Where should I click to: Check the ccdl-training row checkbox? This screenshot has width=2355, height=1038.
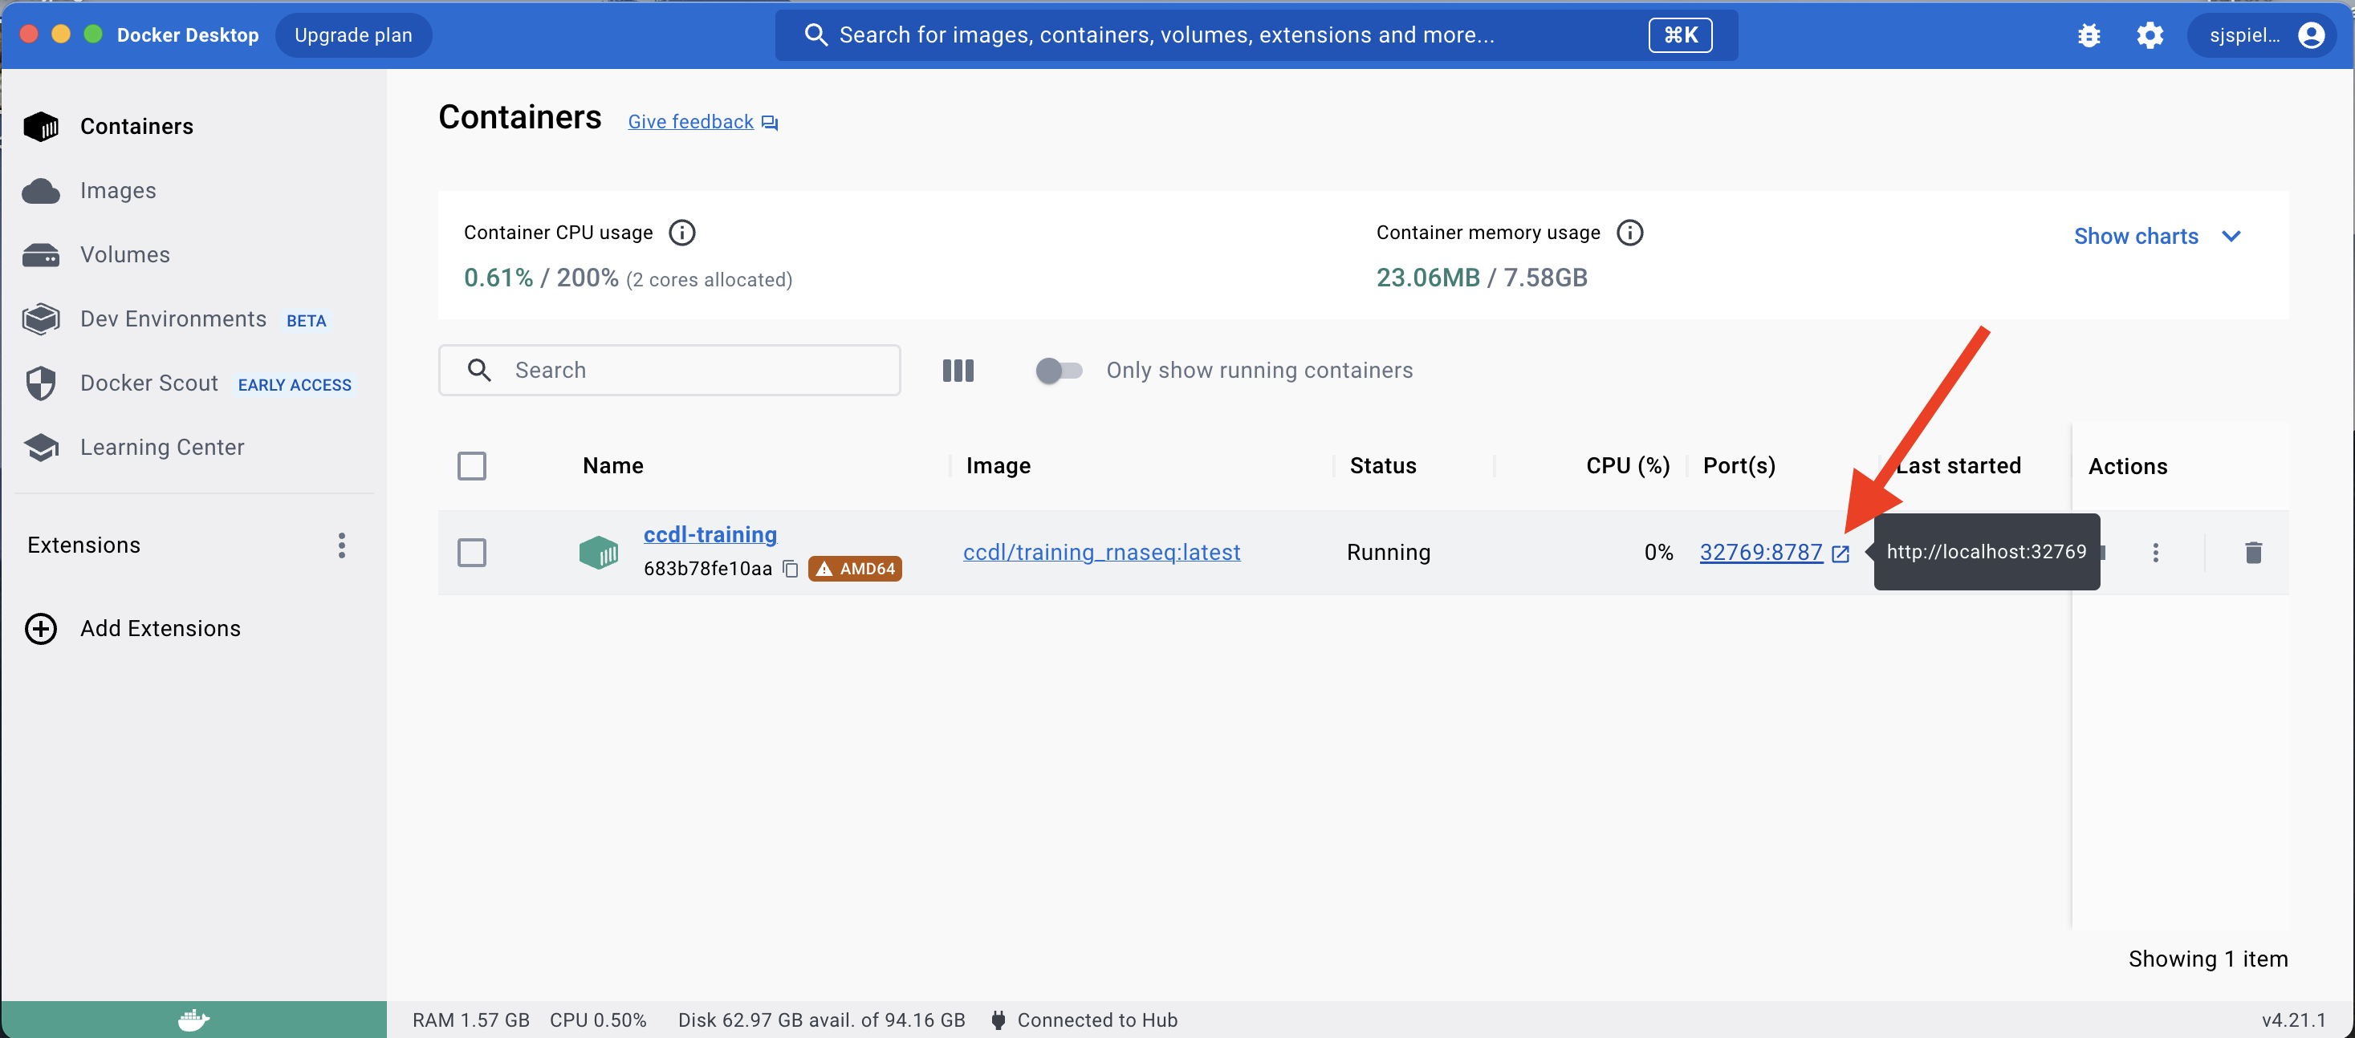point(472,552)
